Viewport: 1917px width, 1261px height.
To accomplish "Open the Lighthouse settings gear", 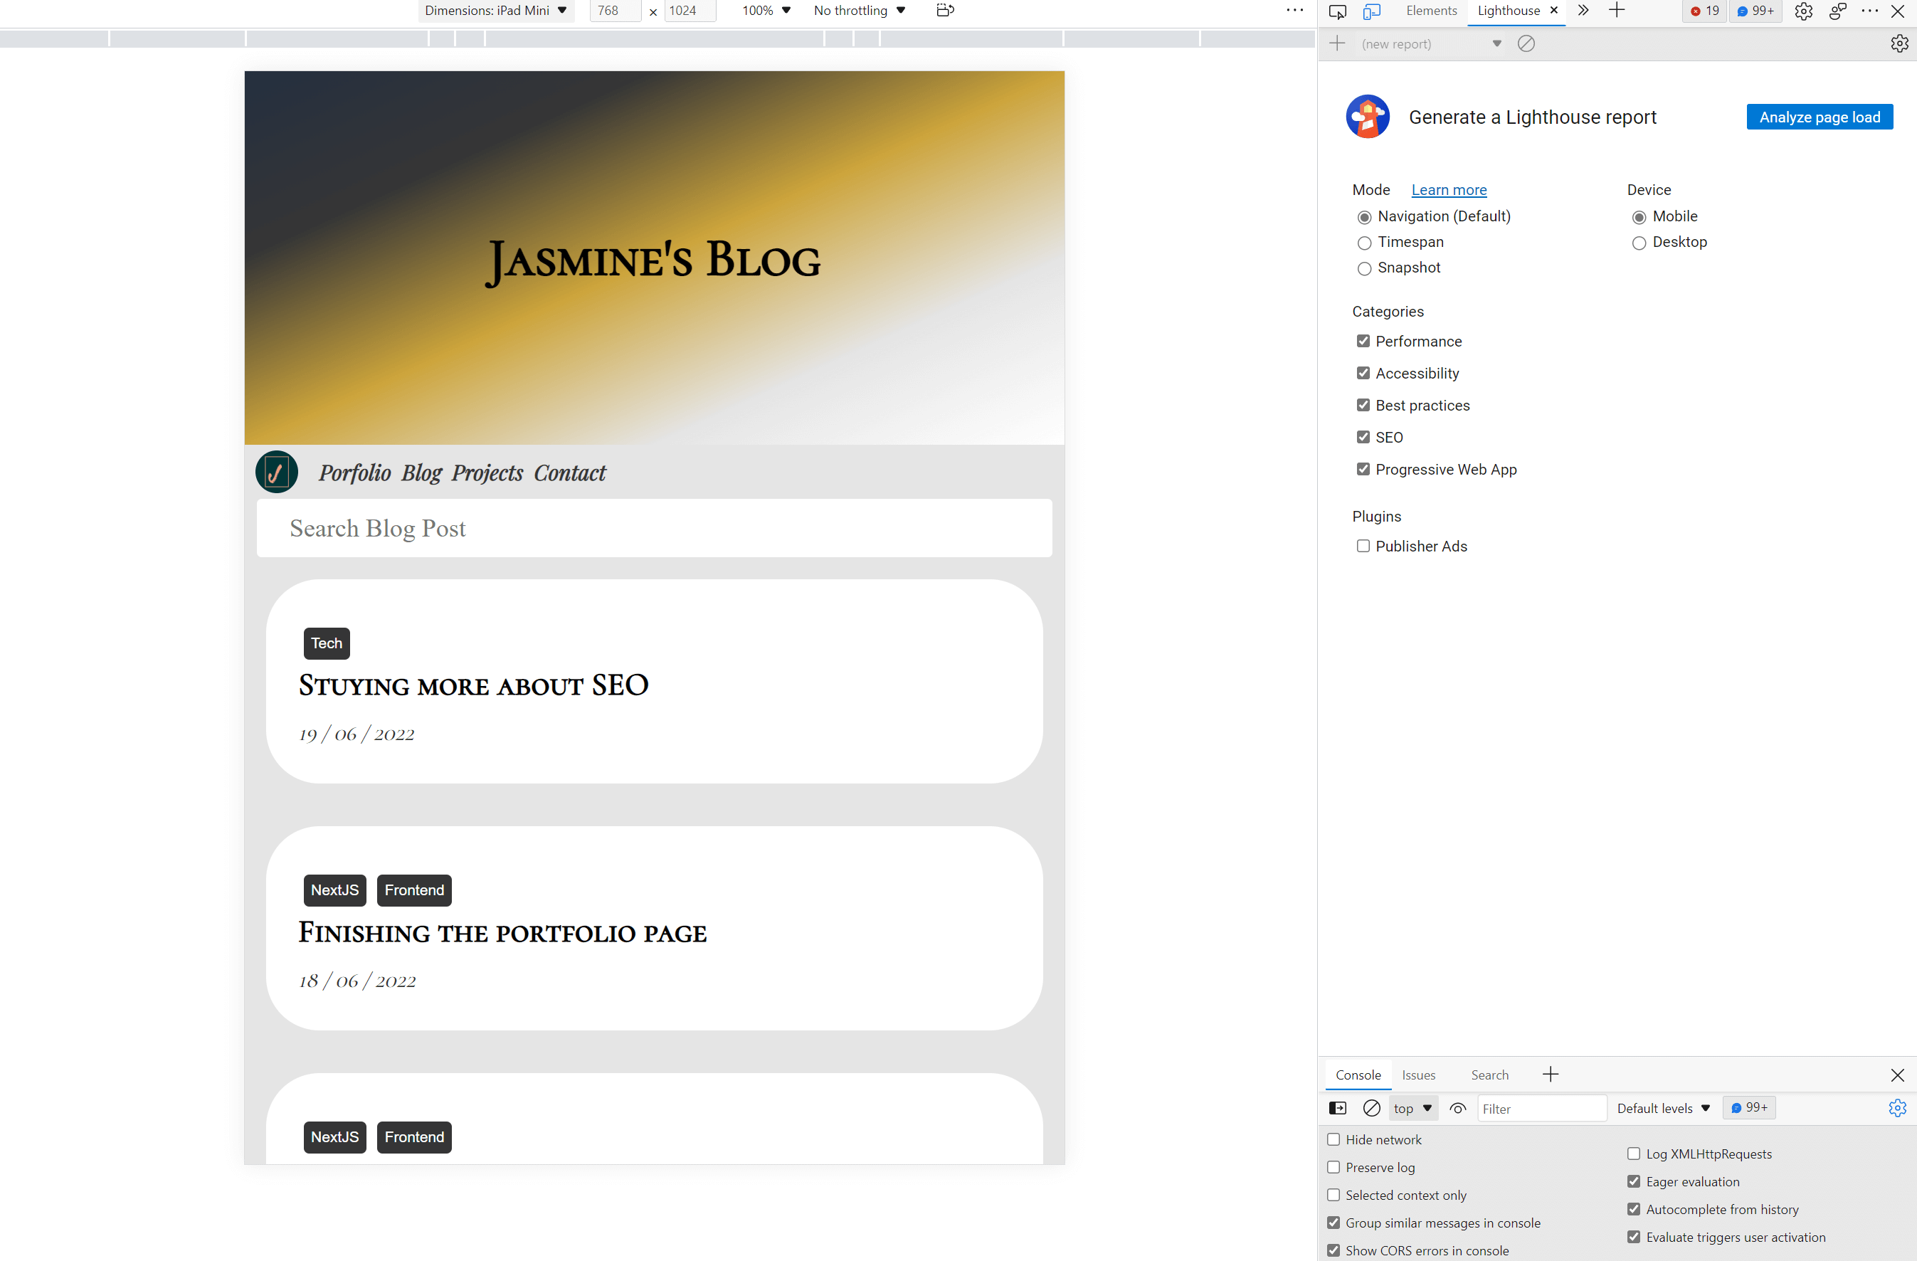I will [1899, 43].
